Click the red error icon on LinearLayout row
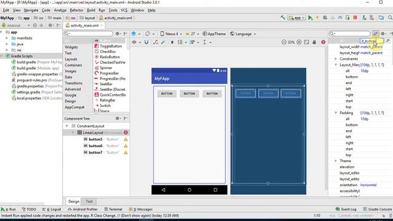 tap(125, 133)
